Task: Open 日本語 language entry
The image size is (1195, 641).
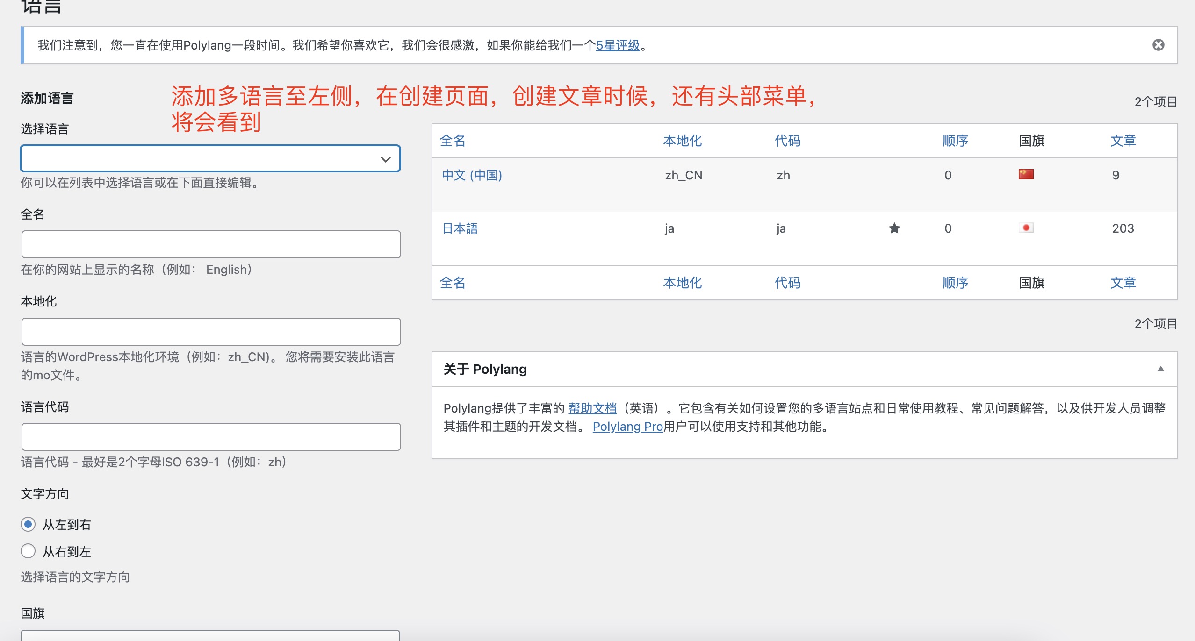Action: point(460,228)
